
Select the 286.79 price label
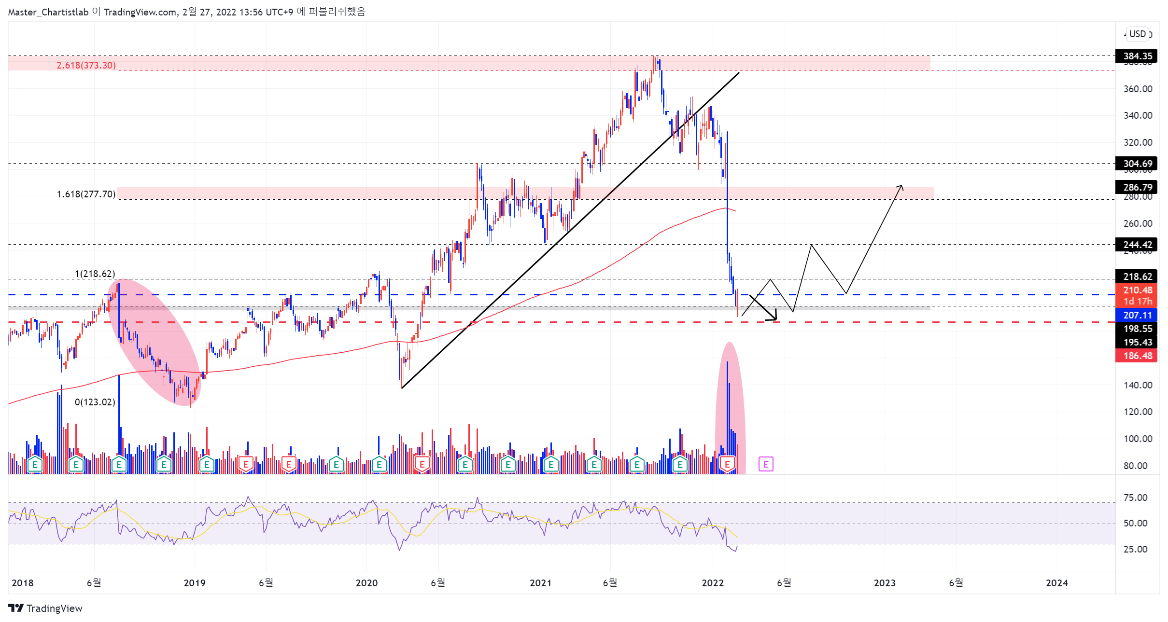[x=1136, y=187]
